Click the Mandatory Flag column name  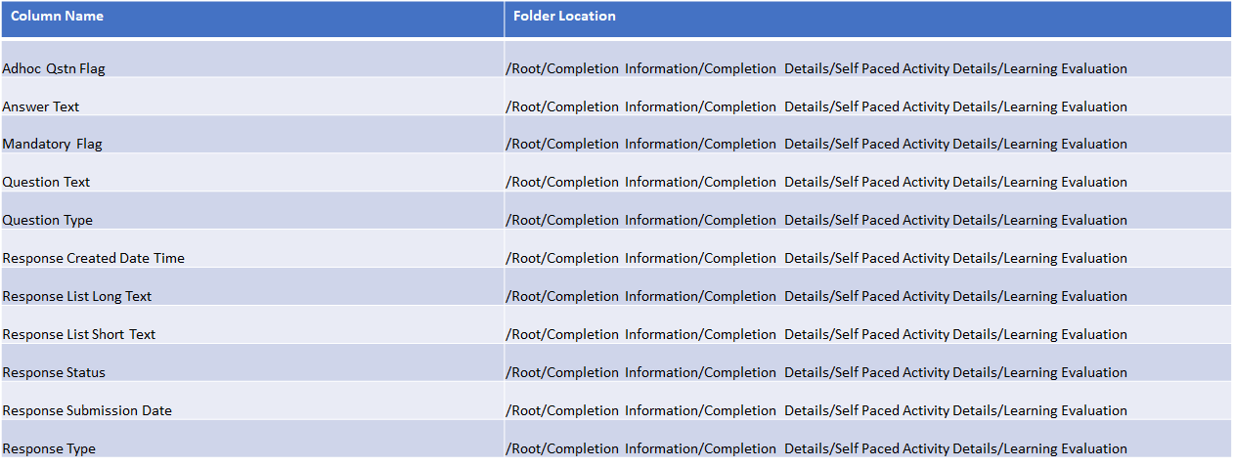pyautogui.click(x=53, y=145)
